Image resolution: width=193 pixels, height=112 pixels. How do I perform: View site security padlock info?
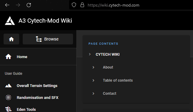[82, 5]
